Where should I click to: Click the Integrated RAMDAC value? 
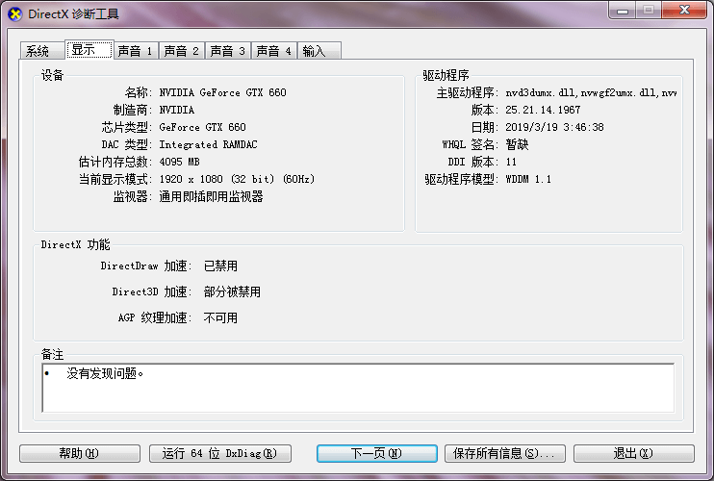(208, 144)
